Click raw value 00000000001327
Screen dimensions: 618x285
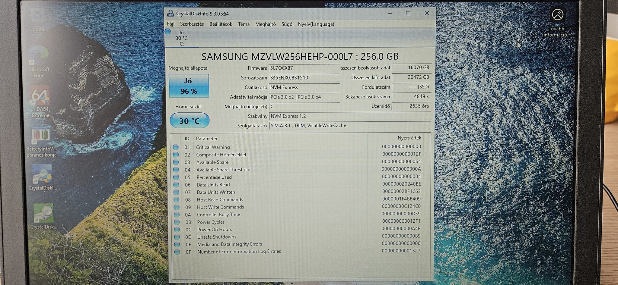pyautogui.click(x=401, y=251)
